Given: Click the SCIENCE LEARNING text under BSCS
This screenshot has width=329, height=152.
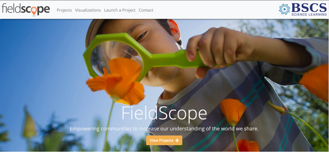Looking at the screenshot, I should [309, 14].
